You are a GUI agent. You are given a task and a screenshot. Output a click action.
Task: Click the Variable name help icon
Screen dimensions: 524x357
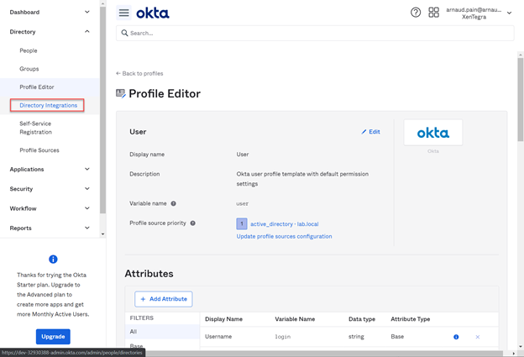coord(174,203)
